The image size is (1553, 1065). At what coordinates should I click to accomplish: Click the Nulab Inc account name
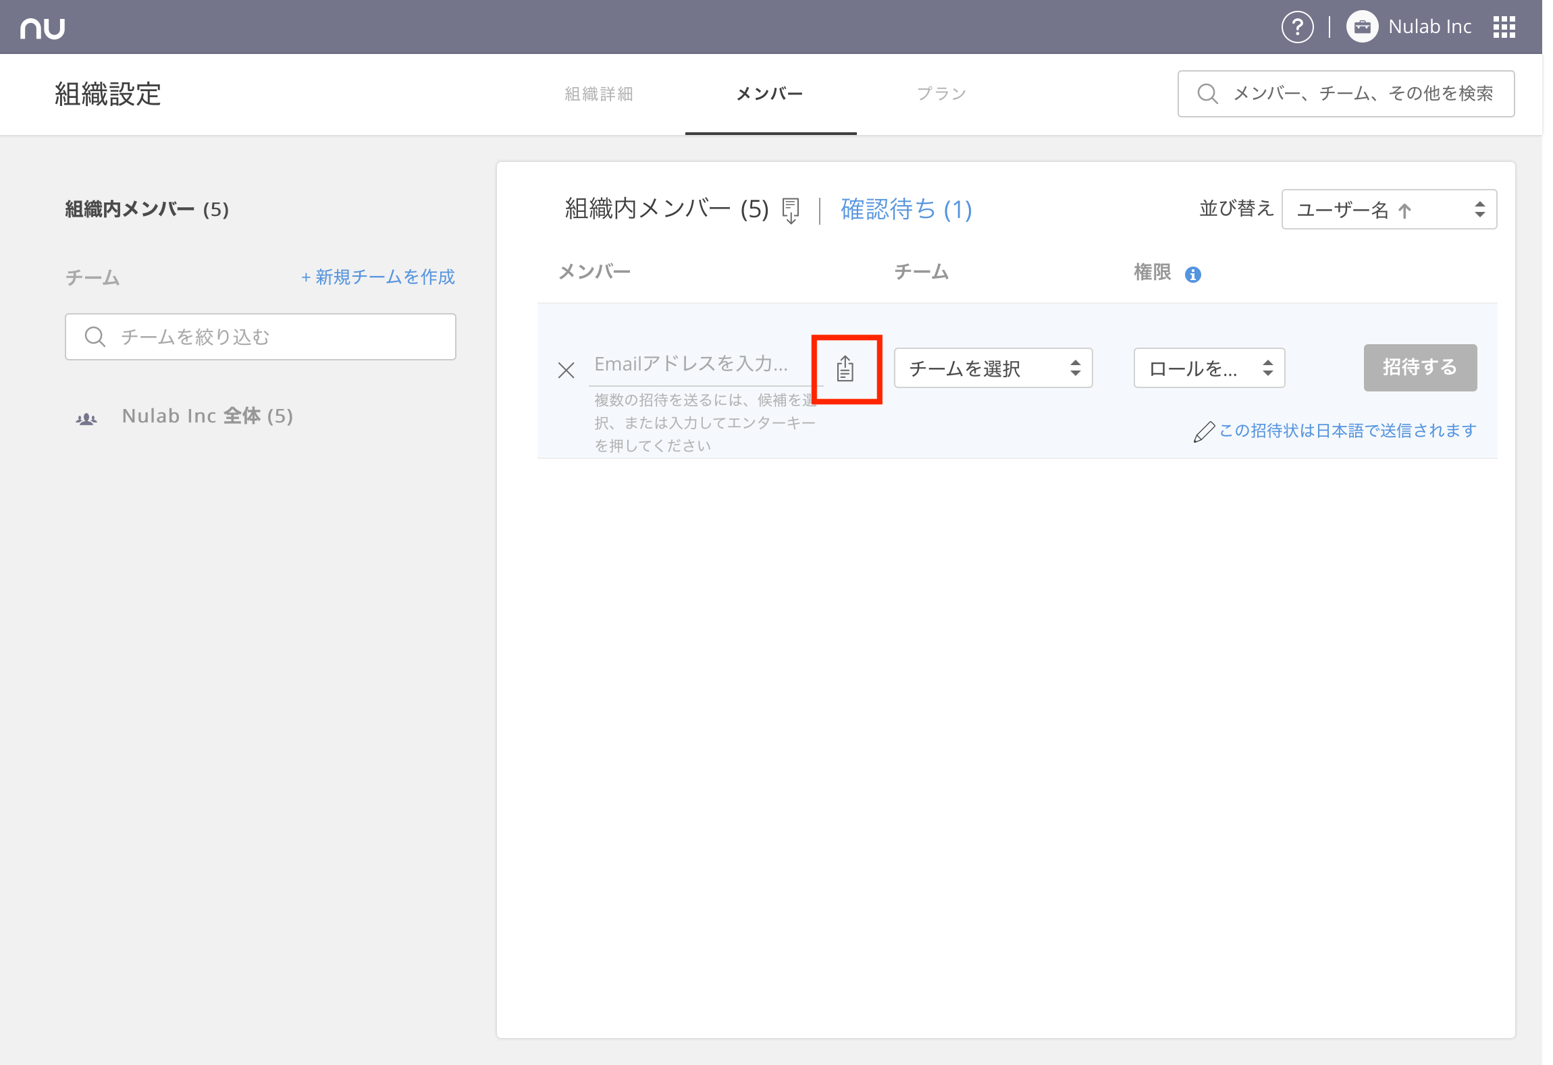pyautogui.click(x=1430, y=27)
